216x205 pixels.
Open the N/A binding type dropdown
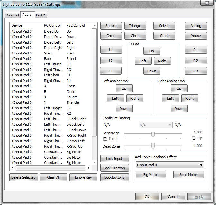pyautogui.click(x=156, y=125)
